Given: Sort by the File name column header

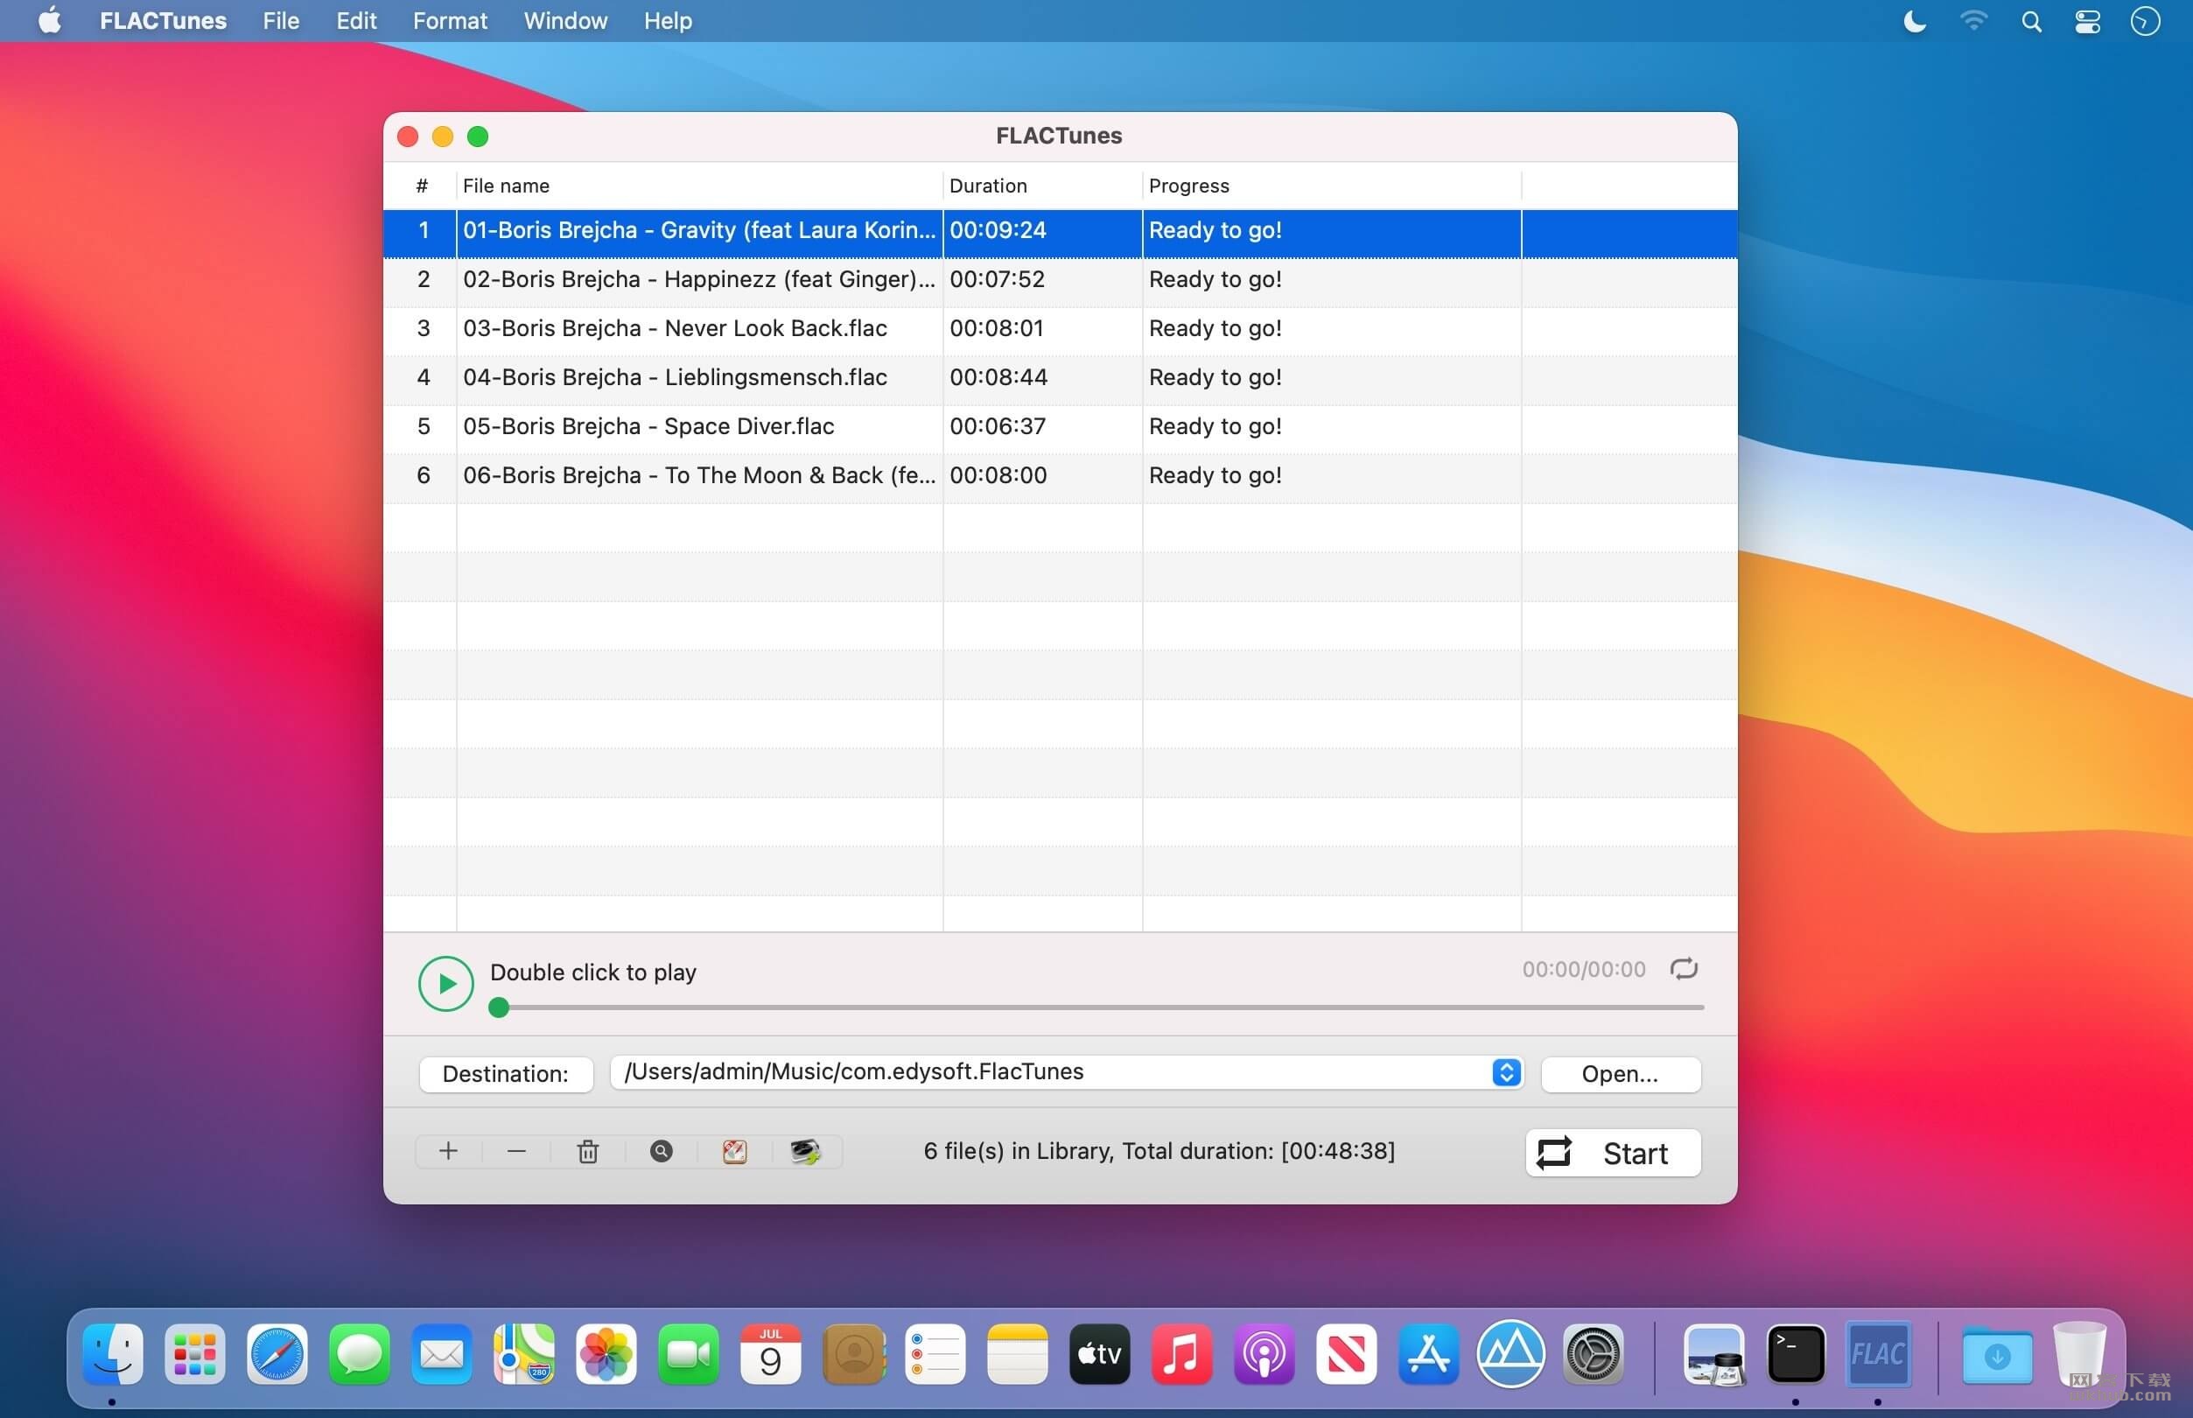Looking at the screenshot, I should [x=699, y=186].
